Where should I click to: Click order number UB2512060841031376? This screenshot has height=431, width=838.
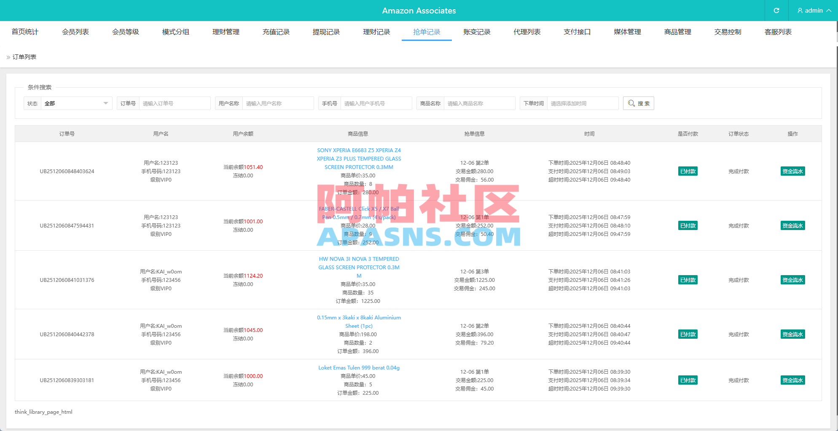click(67, 280)
